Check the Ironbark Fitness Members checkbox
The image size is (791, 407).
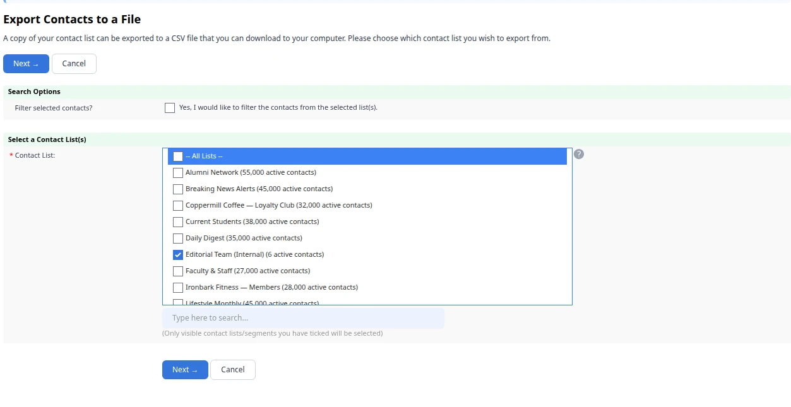[x=178, y=288]
